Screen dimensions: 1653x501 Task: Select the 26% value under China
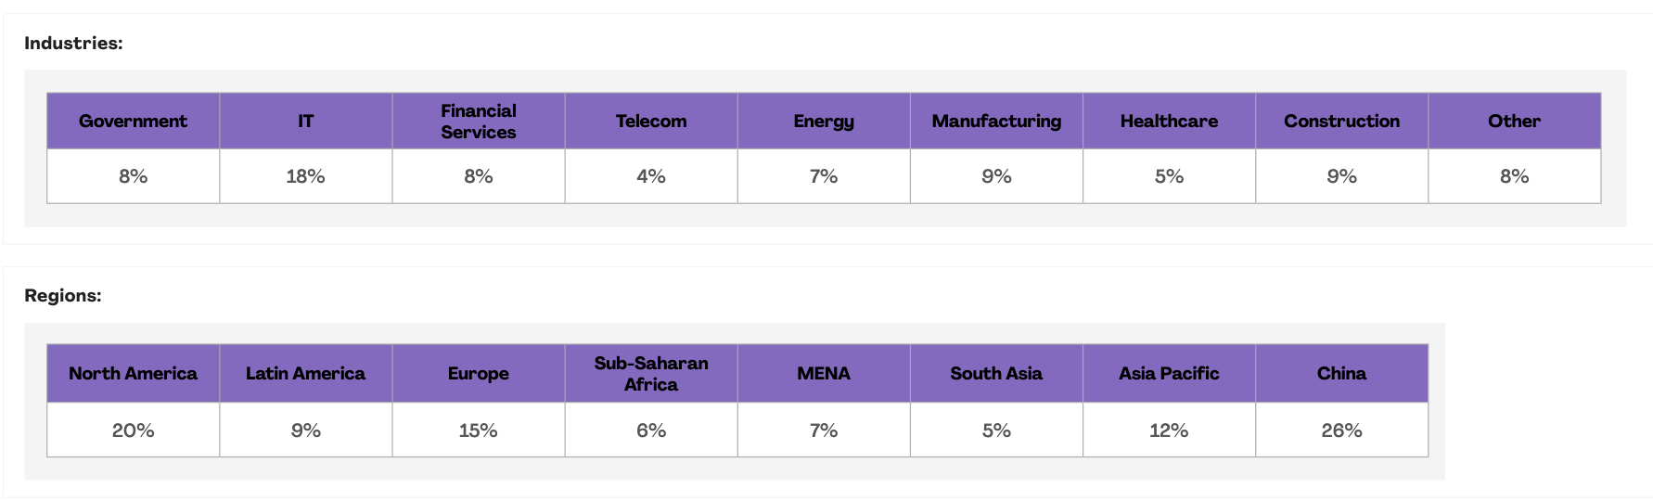pos(1341,430)
